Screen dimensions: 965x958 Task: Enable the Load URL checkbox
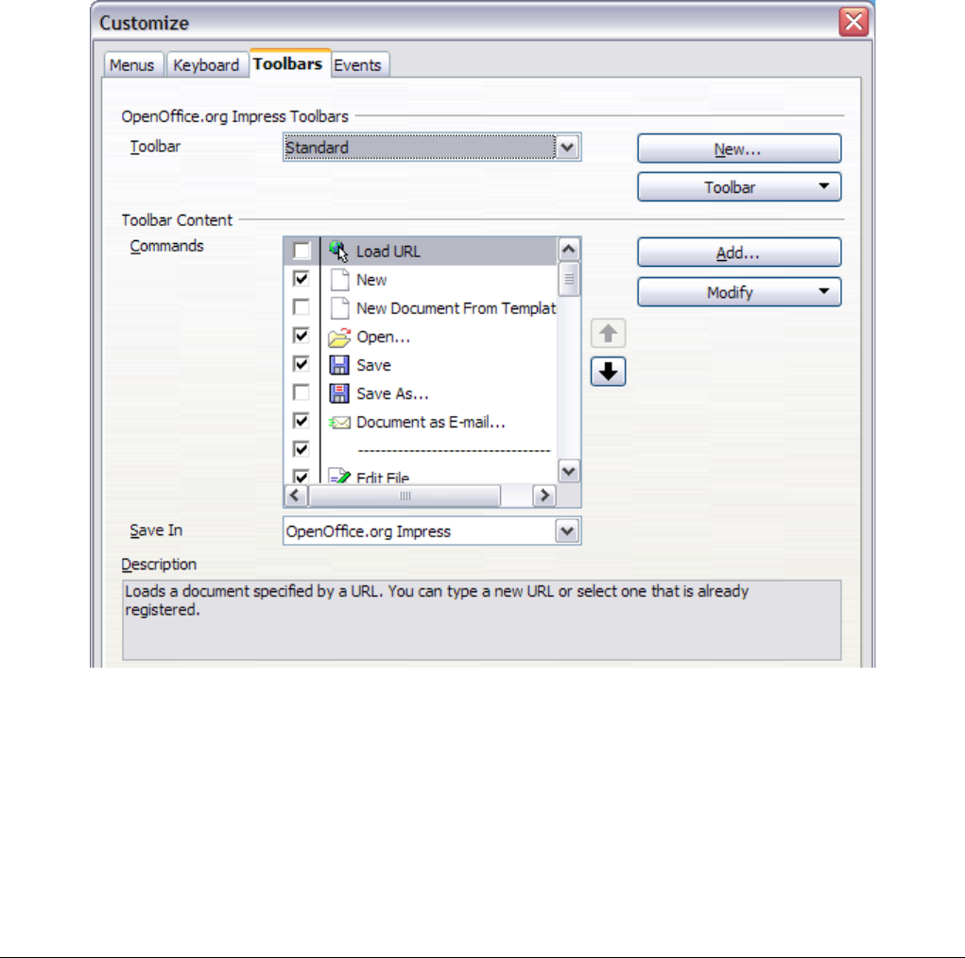click(x=302, y=251)
